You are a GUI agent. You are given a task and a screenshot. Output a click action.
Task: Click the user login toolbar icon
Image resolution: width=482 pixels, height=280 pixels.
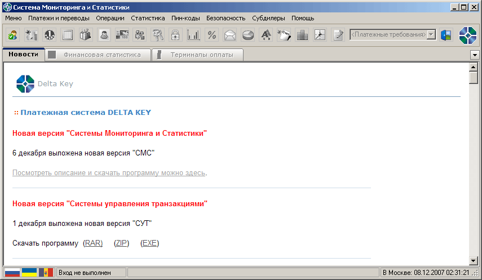[x=12, y=35]
